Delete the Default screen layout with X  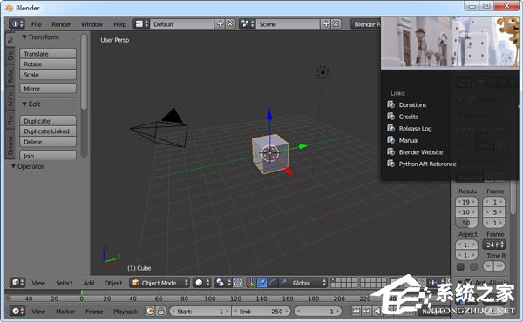tap(230, 24)
